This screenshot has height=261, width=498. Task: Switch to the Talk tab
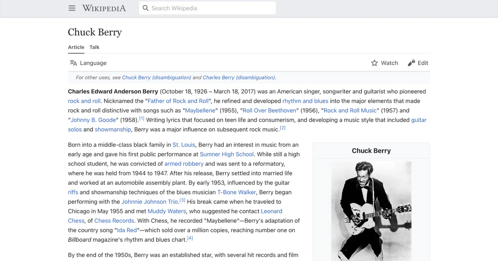point(95,47)
